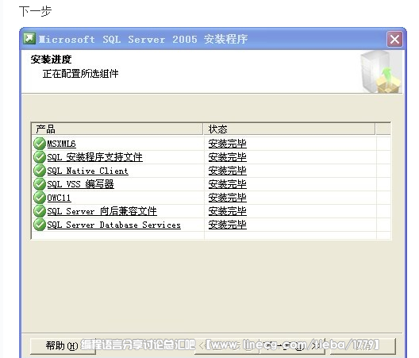Viewport: 419px width, 358px height.
Task: Click the 安装进度 heading text
Action: 51,60
